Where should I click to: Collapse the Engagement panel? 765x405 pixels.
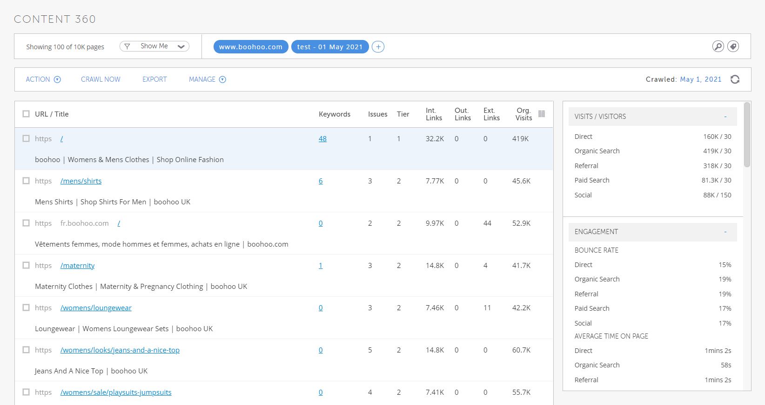click(725, 232)
